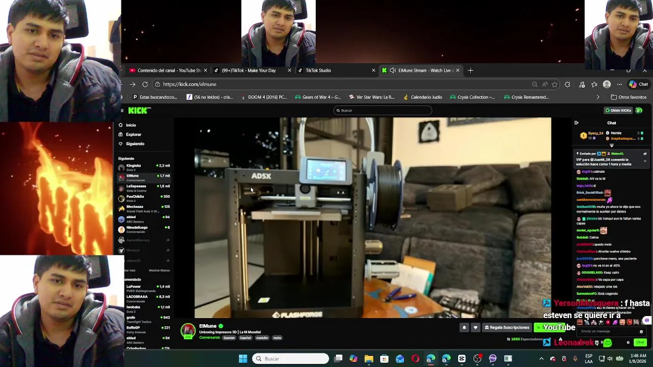The image size is (653, 367).
Task: Open PauChikita channel in following list
Action: (144, 198)
